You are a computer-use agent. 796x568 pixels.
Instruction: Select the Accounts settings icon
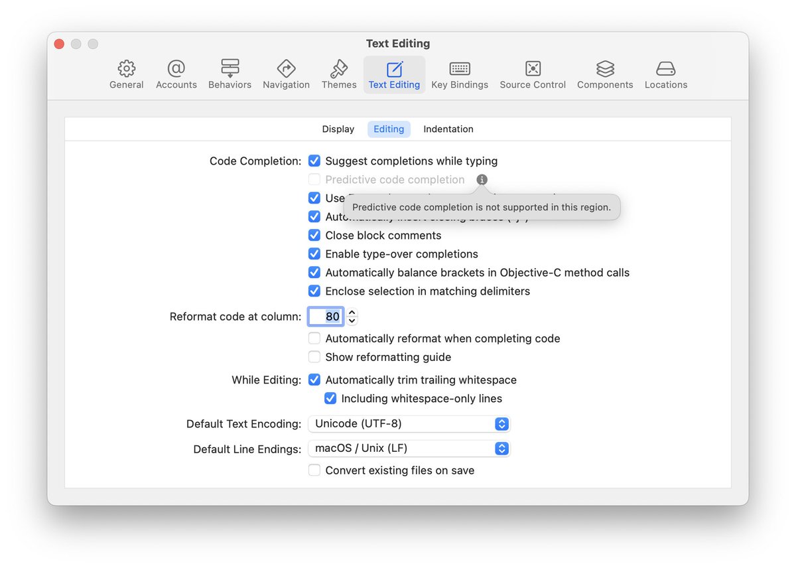click(x=176, y=73)
